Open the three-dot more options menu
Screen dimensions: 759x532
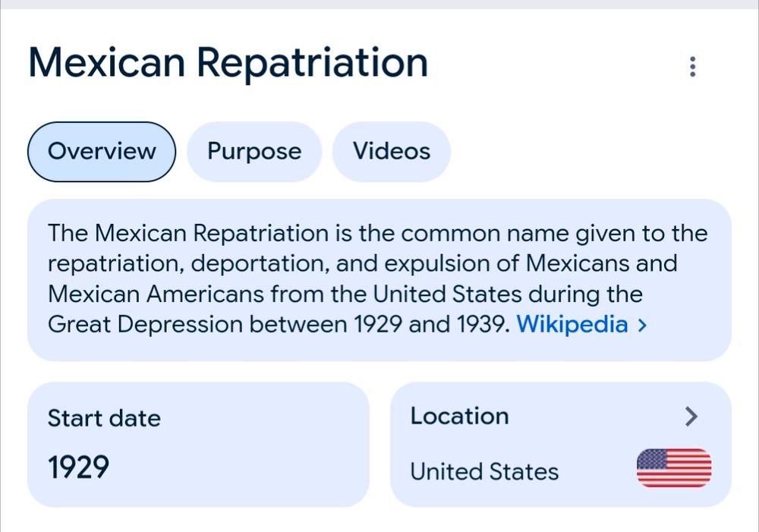693,67
